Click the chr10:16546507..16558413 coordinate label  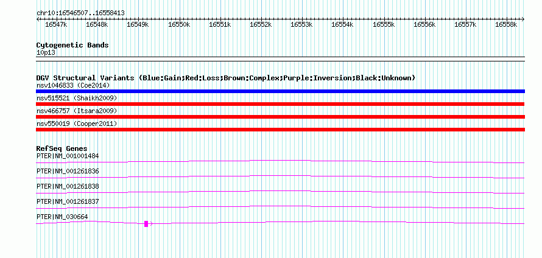pos(80,13)
